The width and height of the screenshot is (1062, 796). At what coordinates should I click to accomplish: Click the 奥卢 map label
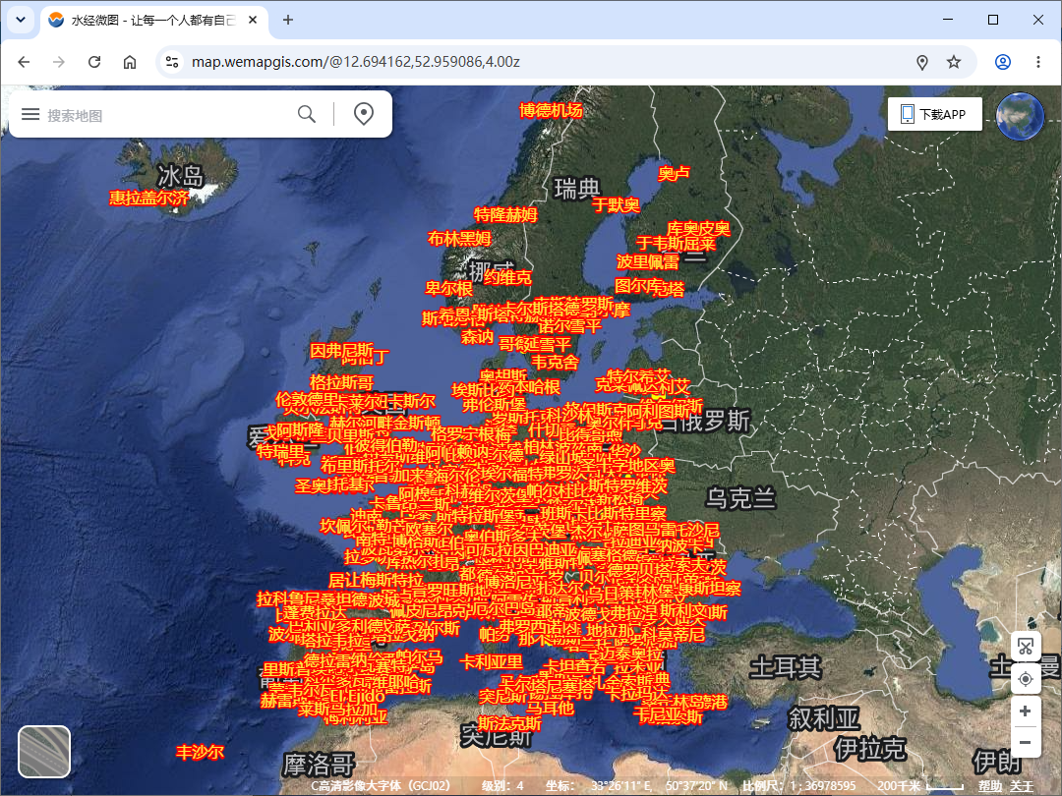click(674, 173)
